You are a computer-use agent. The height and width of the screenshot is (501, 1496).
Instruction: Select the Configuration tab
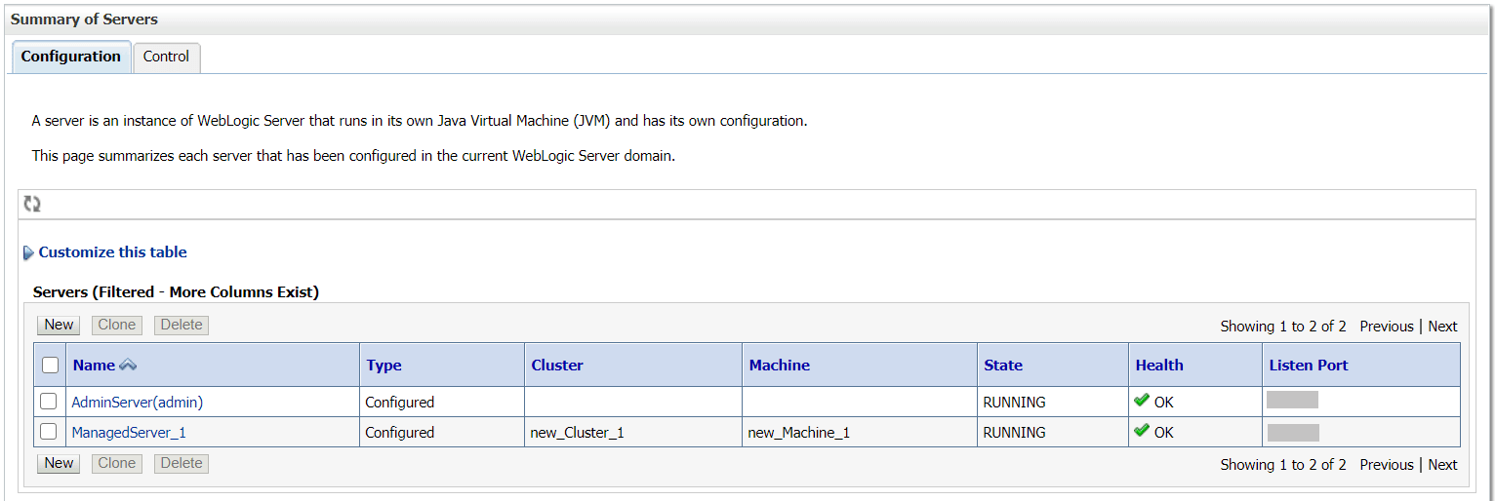click(x=71, y=57)
